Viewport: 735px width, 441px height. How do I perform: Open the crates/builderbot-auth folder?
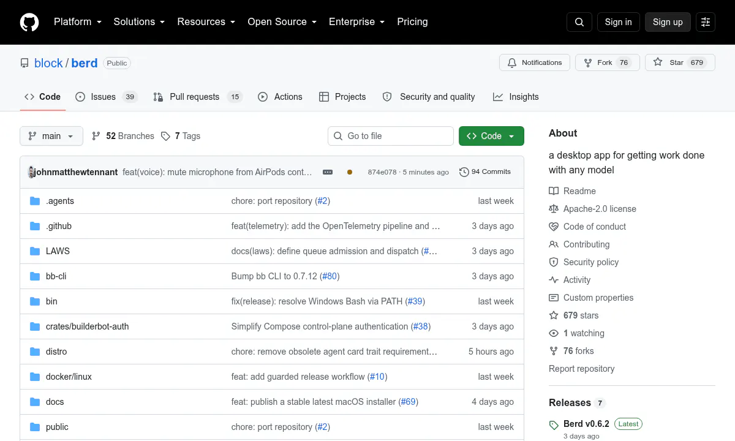click(x=88, y=326)
